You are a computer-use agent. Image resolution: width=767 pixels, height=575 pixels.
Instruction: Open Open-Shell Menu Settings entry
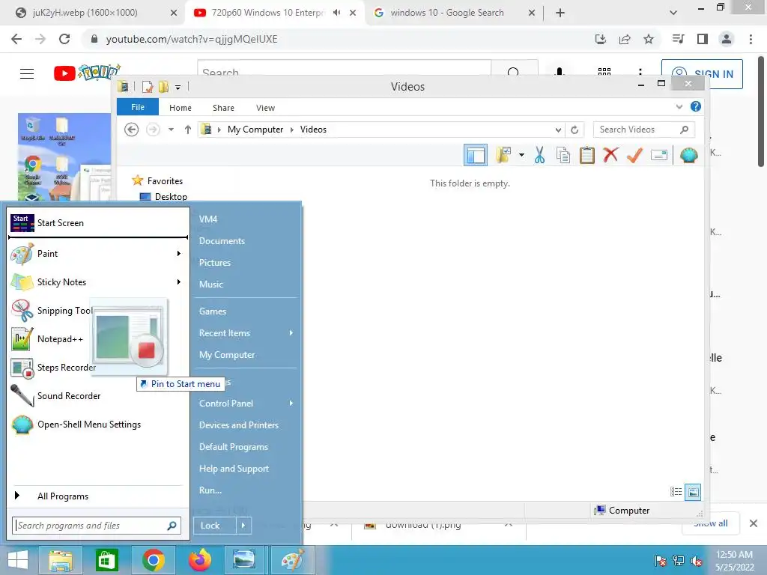click(98, 425)
